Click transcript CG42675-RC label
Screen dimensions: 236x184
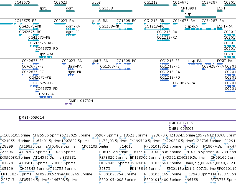(x=30, y=32)
